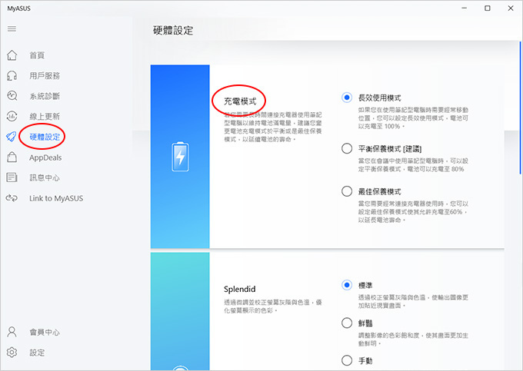This screenshot has height=371, width=523.
Task: Click the home house icon
Action: pos(12,55)
